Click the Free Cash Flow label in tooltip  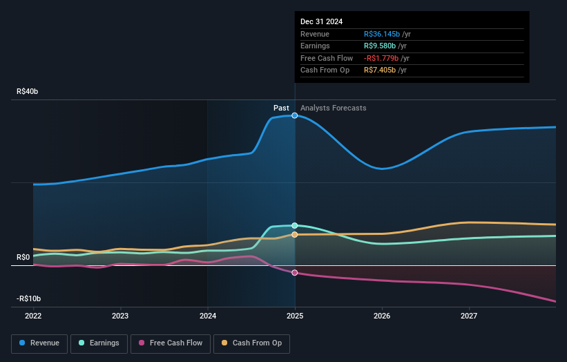(327, 58)
